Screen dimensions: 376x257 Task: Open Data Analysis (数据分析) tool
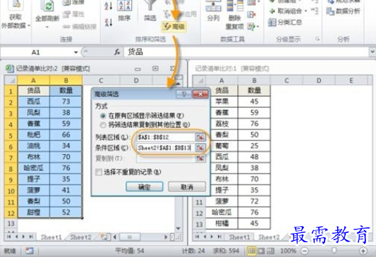[x=344, y=11]
